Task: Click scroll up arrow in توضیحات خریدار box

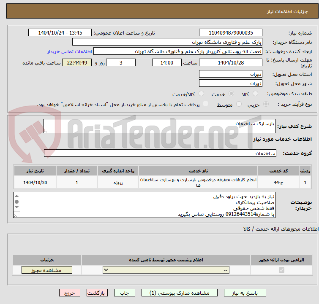Action: coord(16,196)
